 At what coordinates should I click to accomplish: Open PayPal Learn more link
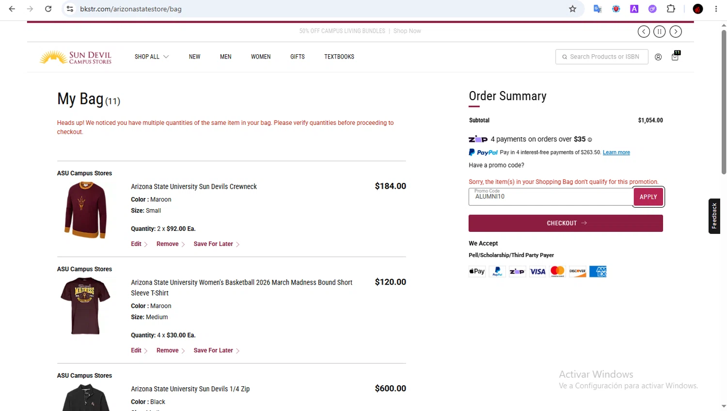pos(616,152)
